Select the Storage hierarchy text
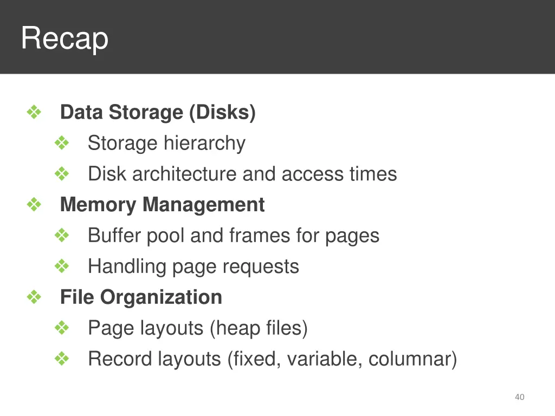Screen dimensions: 555x416 (166, 143)
